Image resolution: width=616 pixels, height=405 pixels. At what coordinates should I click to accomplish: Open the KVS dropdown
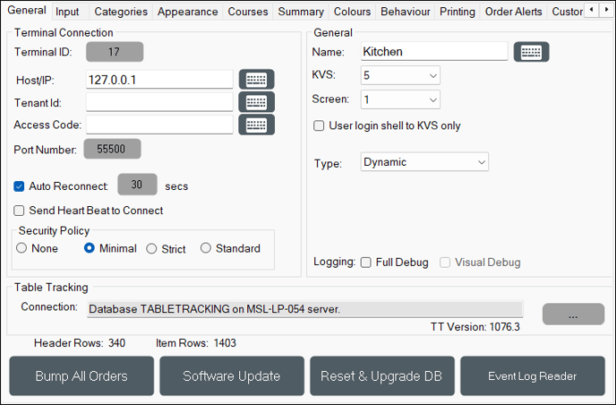(x=400, y=75)
